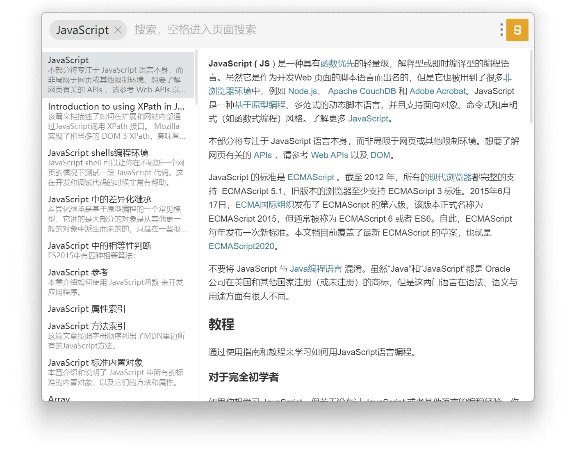Open the three-dot options menu
574x472 pixels.
501,30
